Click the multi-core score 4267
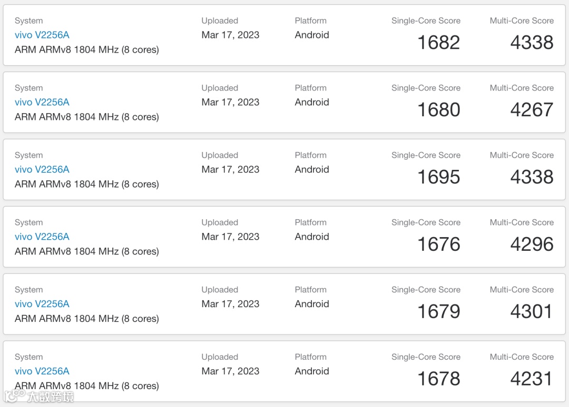The height and width of the screenshot is (407, 569). pos(532,110)
